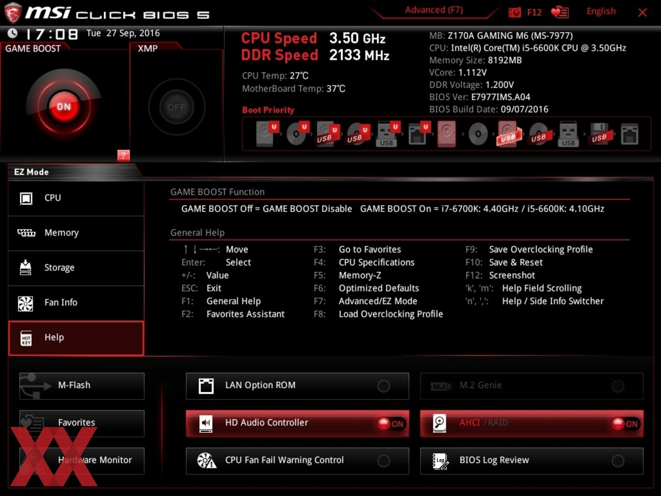
Task: Click the DDR Speed 2133 MHz readout
Action: pos(315,55)
